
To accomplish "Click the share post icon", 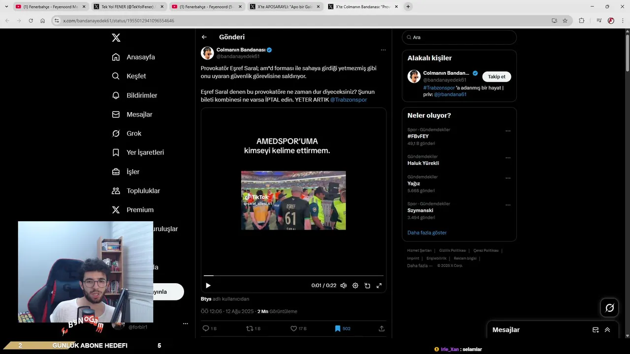I will 381,328.
